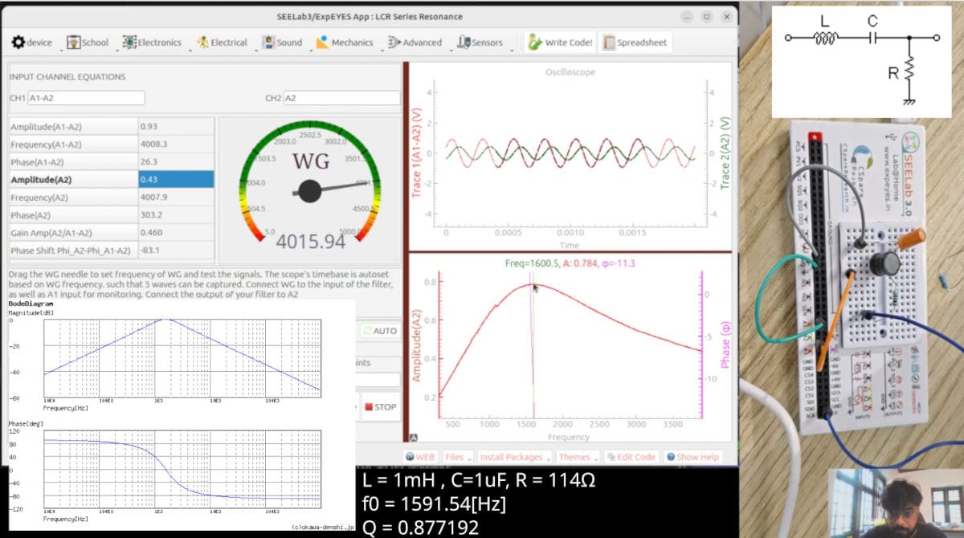The width and height of the screenshot is (964, 538).
Task: Select the Gain Amp(A2/A1-A2) row label
Action: coord(73,233)
